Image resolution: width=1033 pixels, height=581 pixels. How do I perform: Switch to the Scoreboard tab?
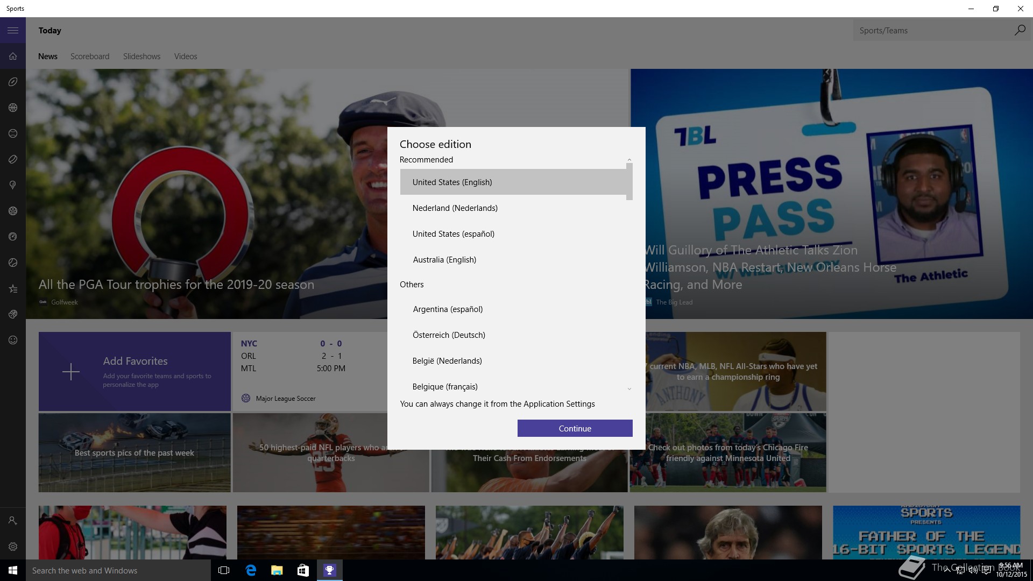(90, 56)
